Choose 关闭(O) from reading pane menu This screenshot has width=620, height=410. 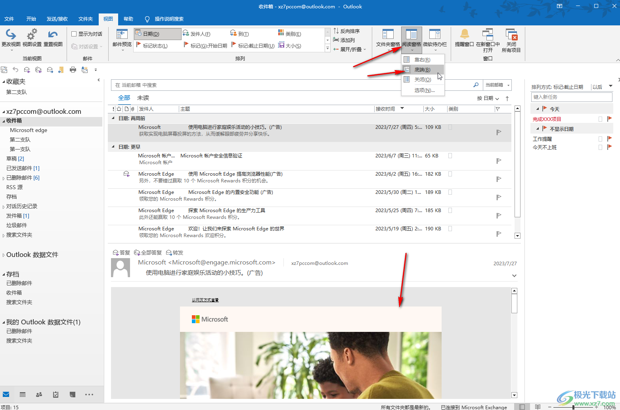423,79
